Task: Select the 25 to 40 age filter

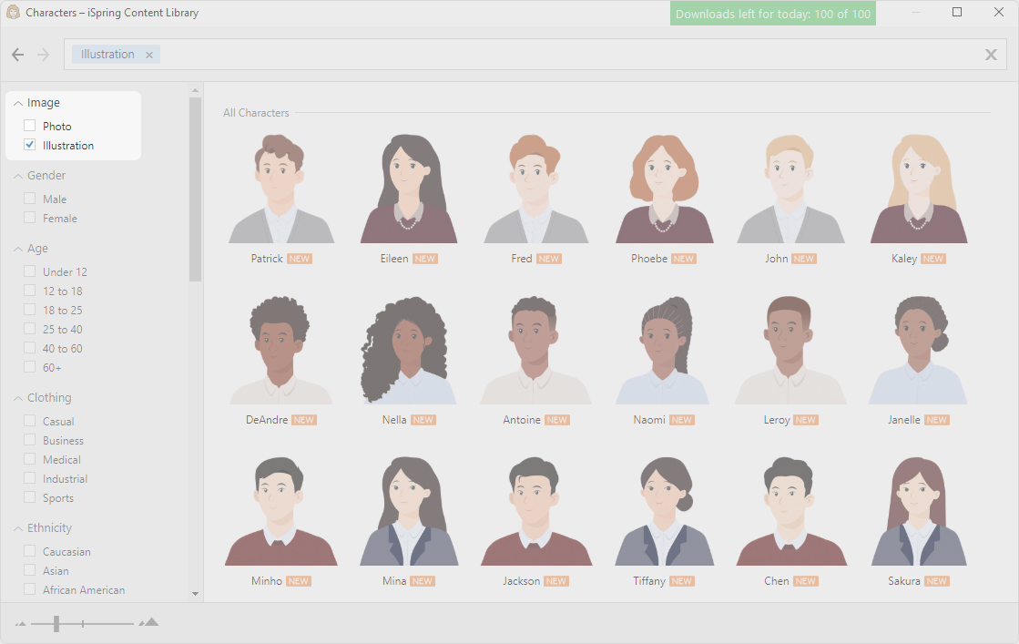Action: point(30,329)
